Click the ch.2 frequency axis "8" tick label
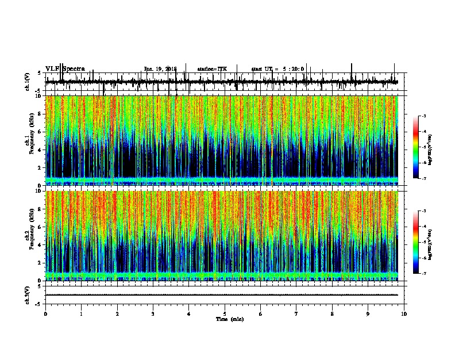Image resolution: width=455 pixels, height=352 pixels. 40,209
